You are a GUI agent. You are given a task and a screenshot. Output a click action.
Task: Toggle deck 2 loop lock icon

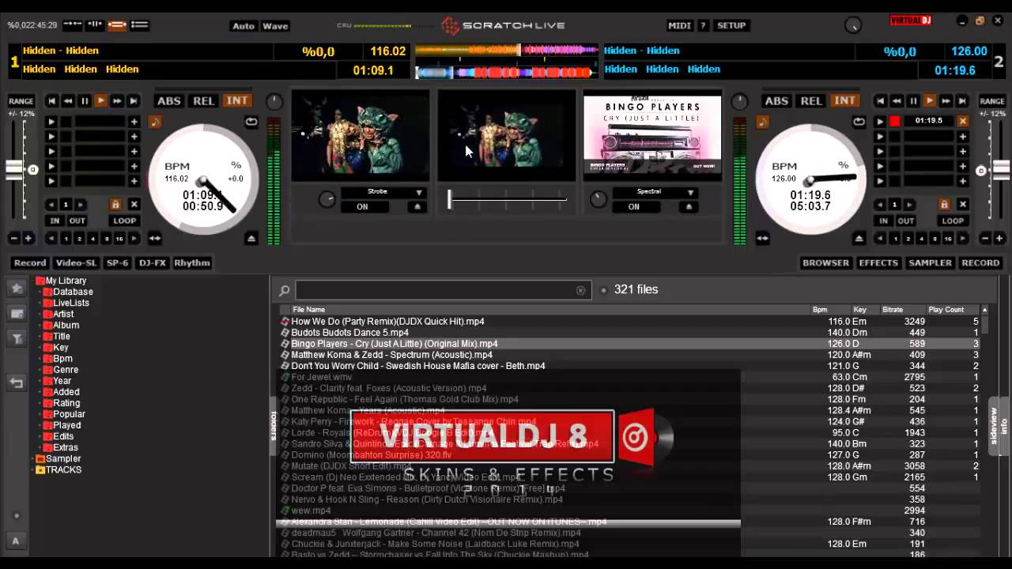[944, 204]
